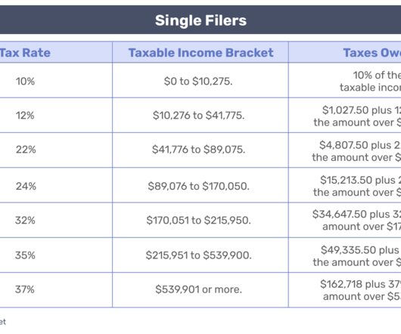
Task: Click the $1,027.50 plus taxes owed cell
Action: [345, 115]
